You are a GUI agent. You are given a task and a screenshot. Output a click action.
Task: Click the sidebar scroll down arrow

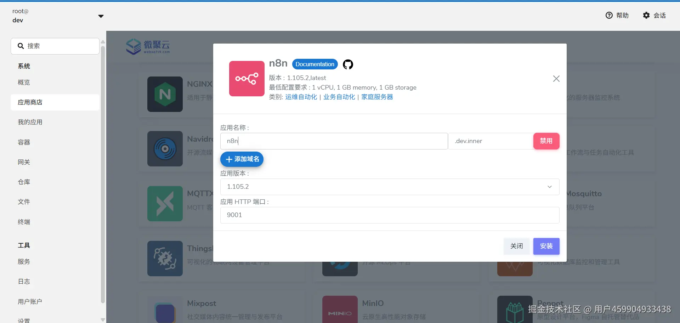tap(103, 320)
